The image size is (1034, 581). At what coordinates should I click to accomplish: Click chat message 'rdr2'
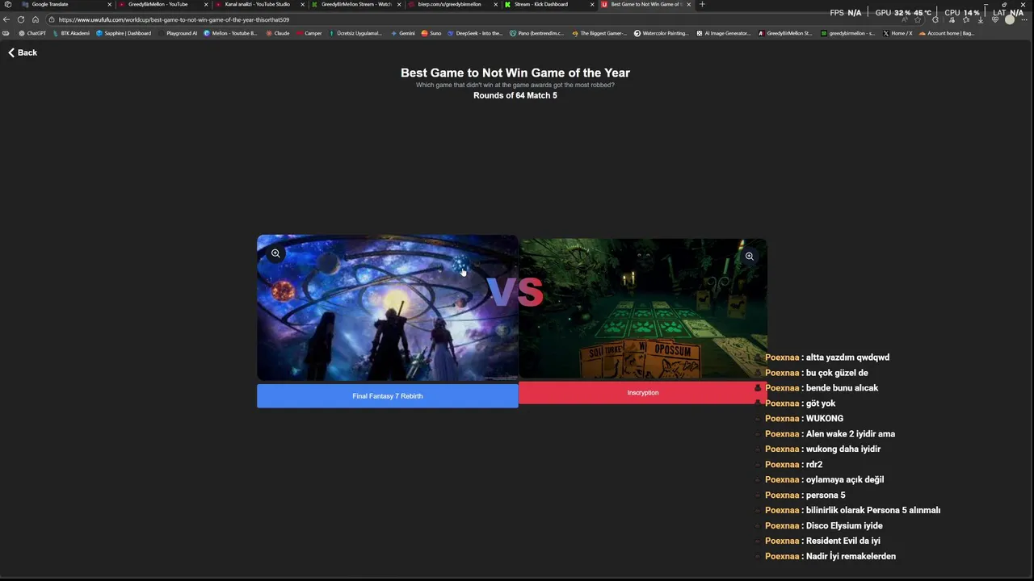coord(814,465)
